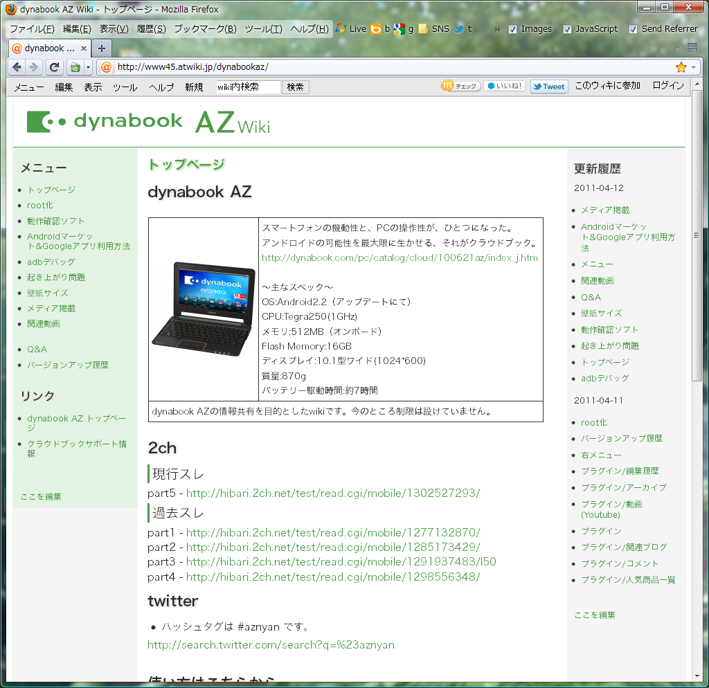Toggle the Images checkbox
This screenshot has height=688, width=709.
[512, 29]
